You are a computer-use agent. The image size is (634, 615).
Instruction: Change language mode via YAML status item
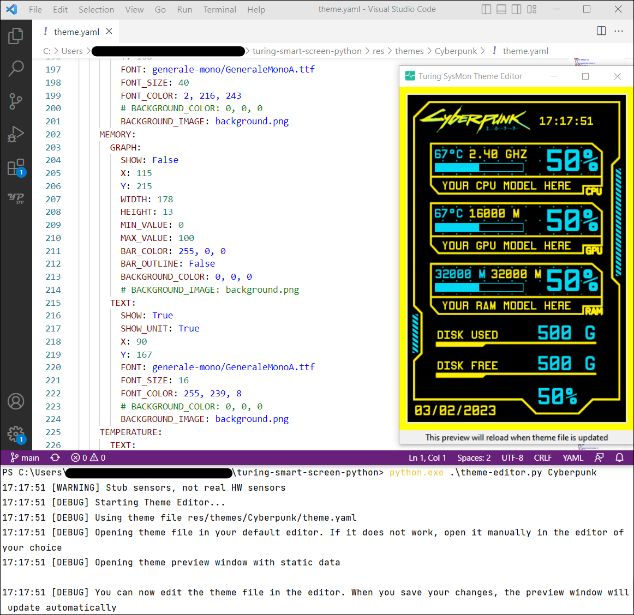tap(573, 457)
